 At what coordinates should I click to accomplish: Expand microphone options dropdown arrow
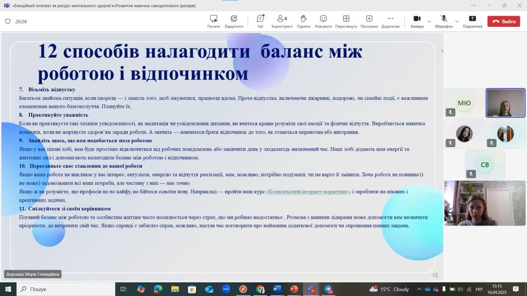pos(457,21)
